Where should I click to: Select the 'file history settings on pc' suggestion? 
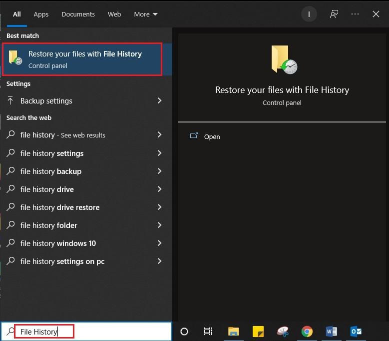tap(86, 261)
